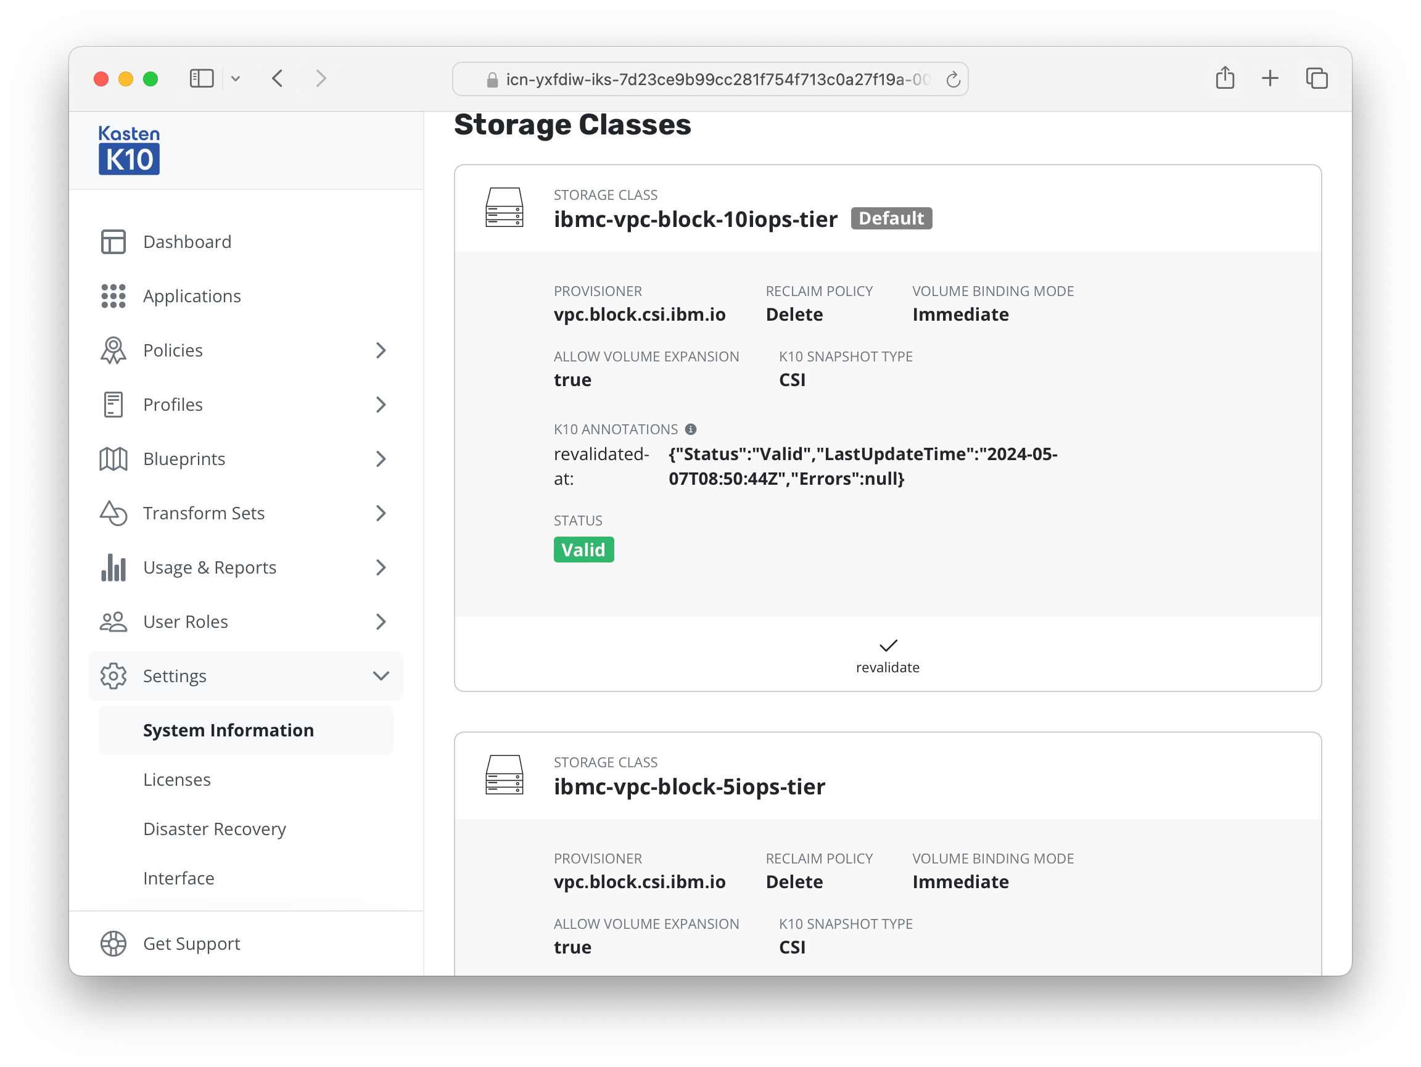Toggle the Safari sidebar button
This screenshot has width=1421, height=1067.
tap(201, 79)
